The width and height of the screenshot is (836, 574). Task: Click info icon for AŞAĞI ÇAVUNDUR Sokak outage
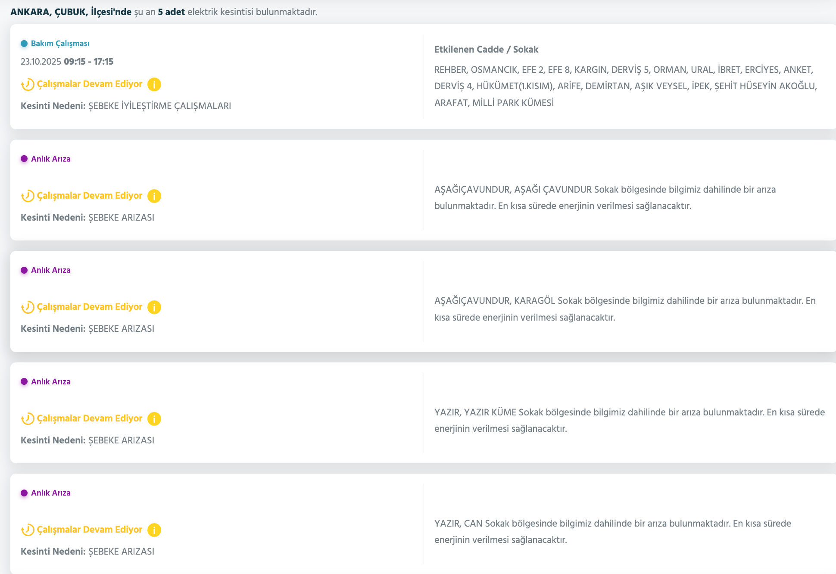[154, 196]
